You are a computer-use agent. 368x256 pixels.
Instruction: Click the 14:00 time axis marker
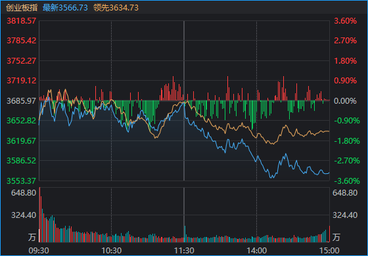[x=256, y=251]
